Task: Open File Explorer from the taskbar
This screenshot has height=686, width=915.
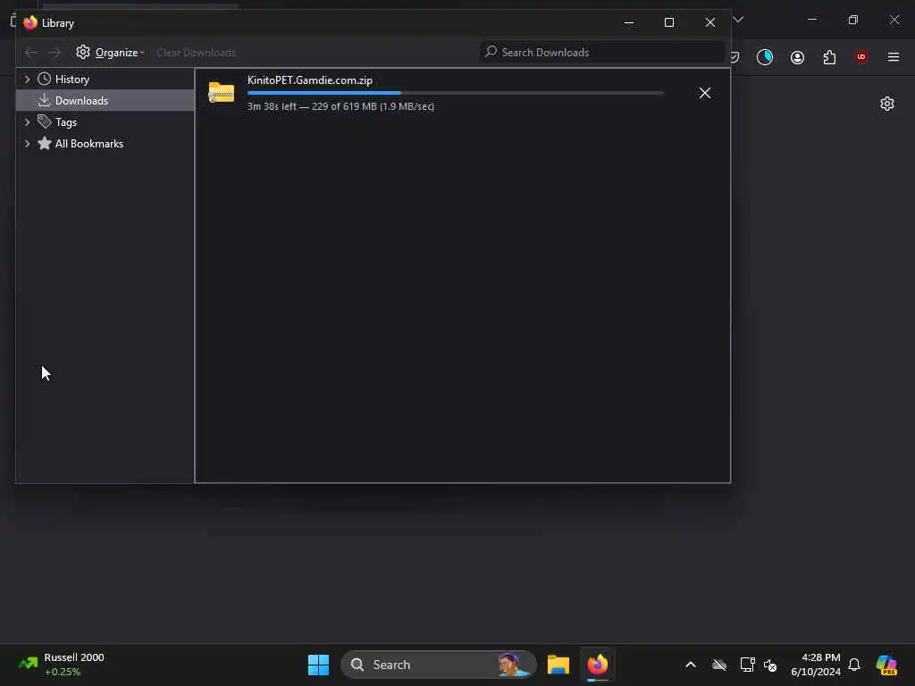Action: pos(558,665)
